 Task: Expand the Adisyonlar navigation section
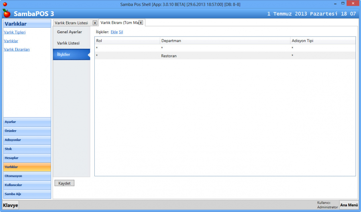point(27,140)
